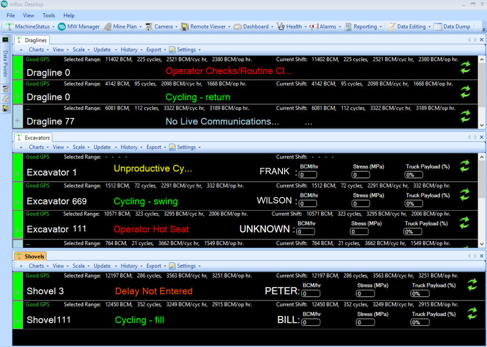Close the Draglines panel

(x=482, y=40)
